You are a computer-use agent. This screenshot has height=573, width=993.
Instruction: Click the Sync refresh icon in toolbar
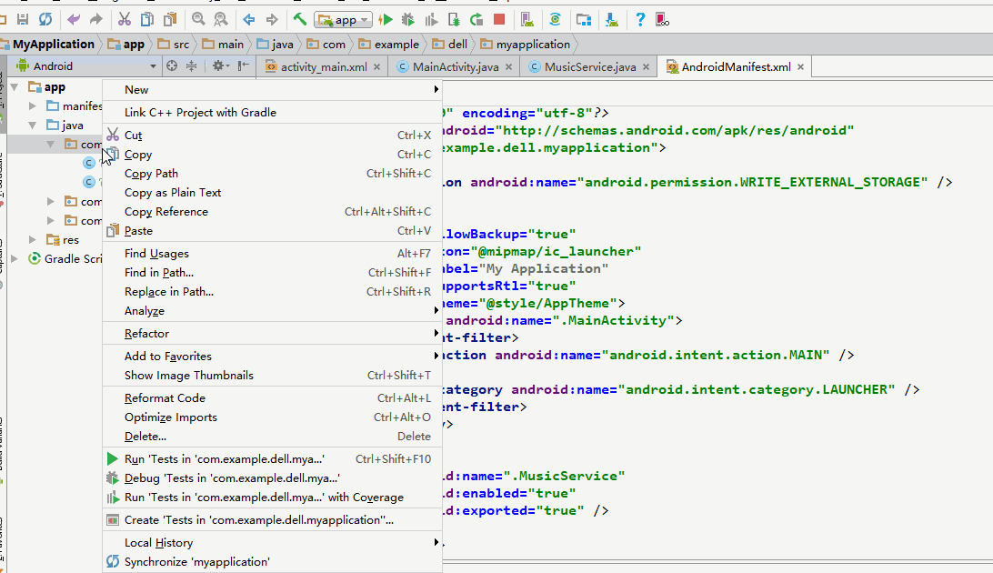point(45,19)
